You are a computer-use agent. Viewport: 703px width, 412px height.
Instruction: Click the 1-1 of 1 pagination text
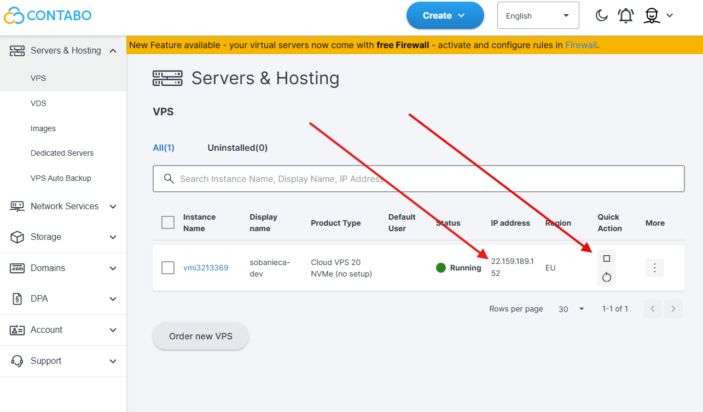pos(615,309)
